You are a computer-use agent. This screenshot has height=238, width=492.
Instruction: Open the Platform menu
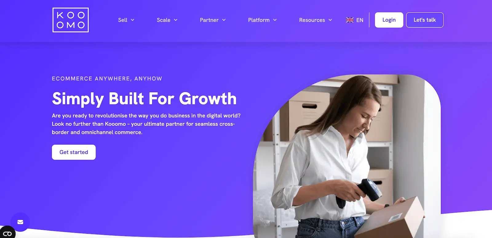259,20
